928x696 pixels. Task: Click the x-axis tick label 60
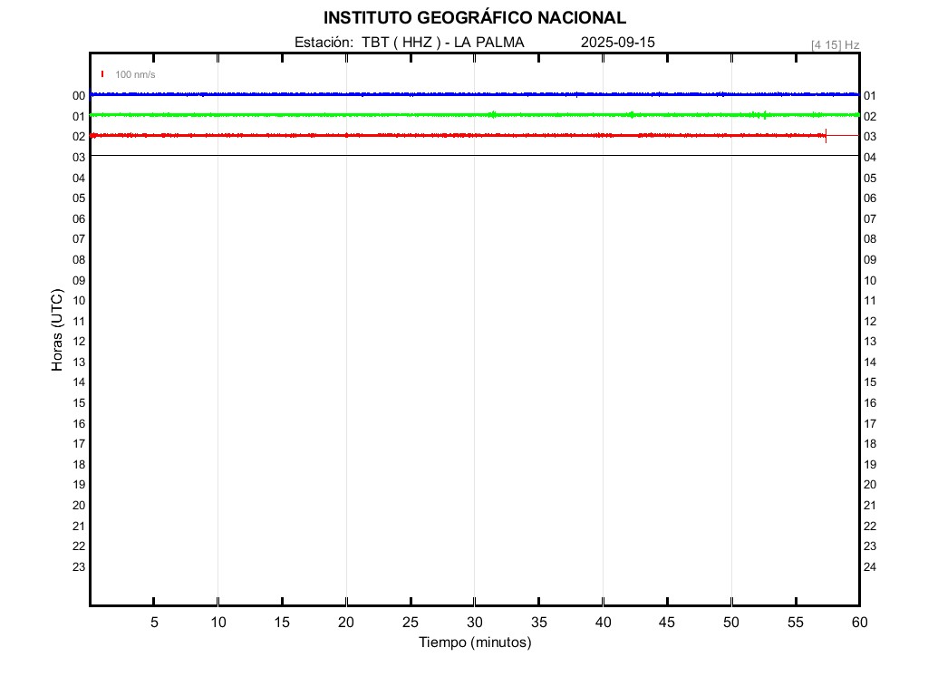pos(859,622)
